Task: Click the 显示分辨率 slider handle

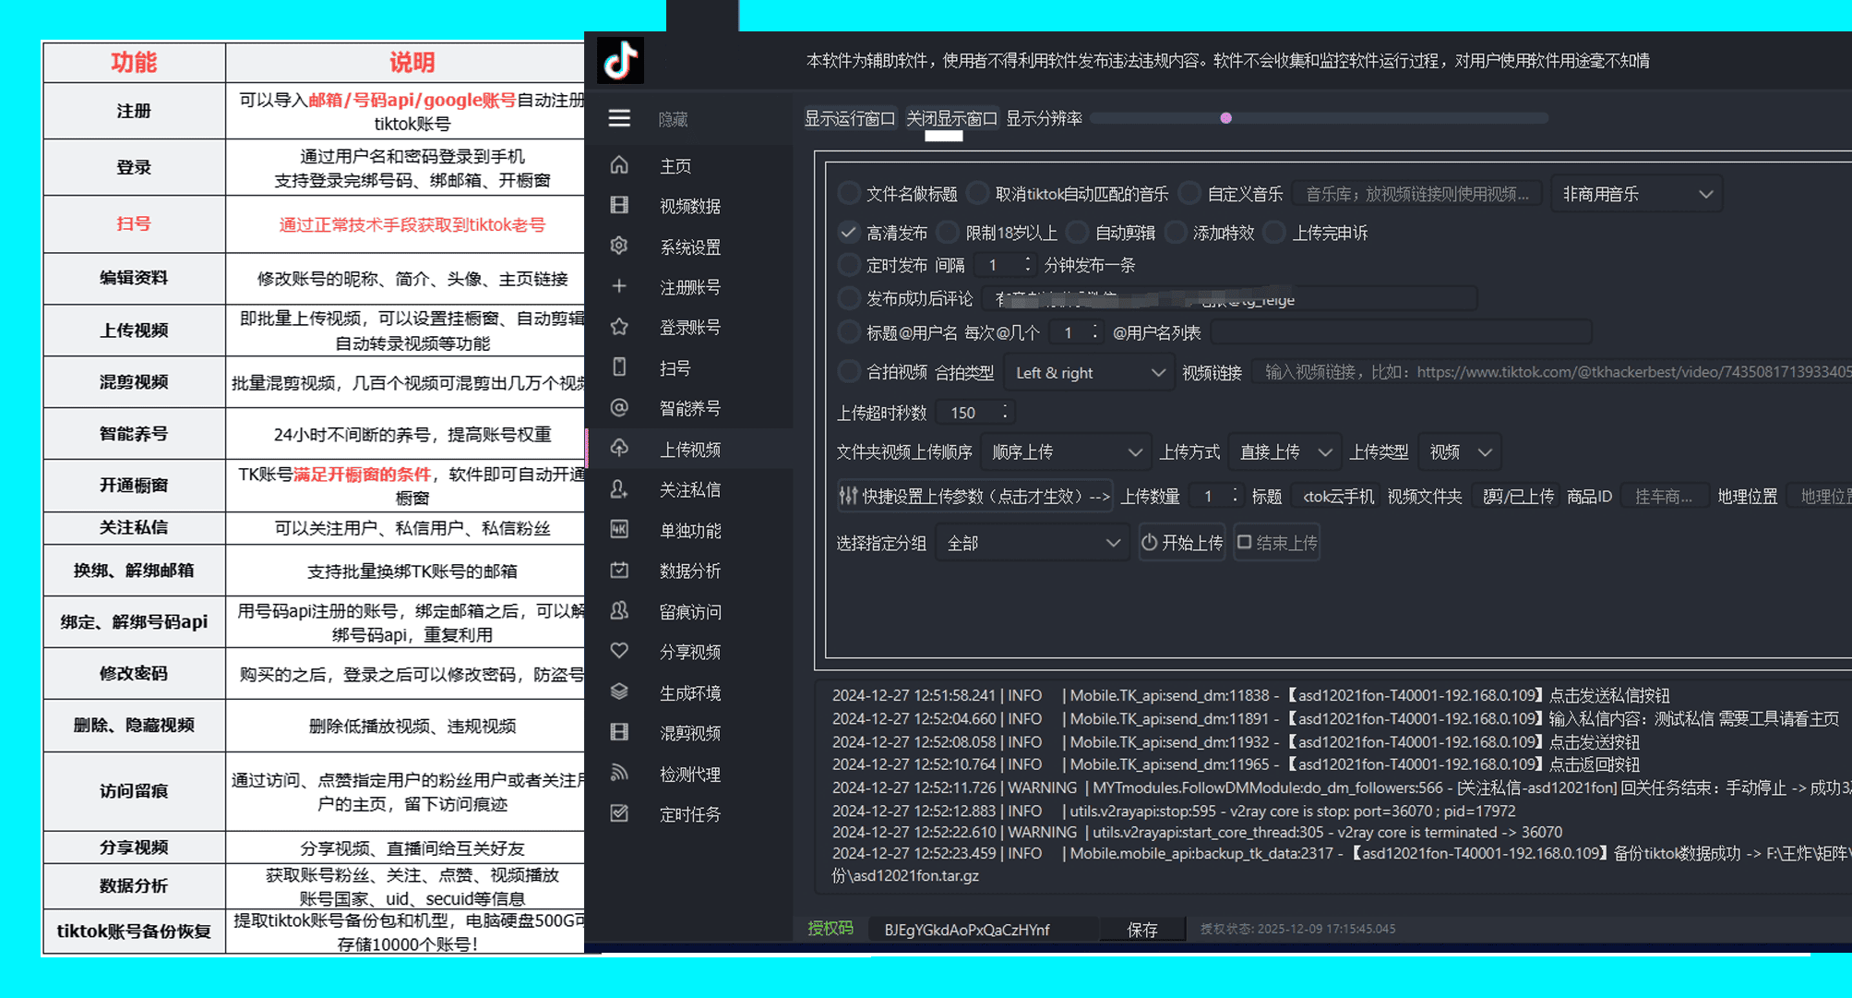Action: tap(1225, 118)
